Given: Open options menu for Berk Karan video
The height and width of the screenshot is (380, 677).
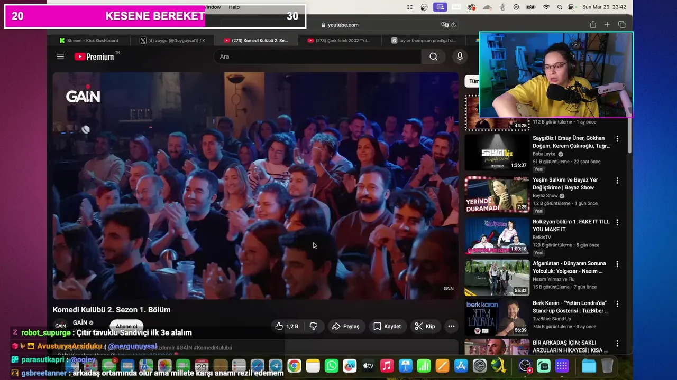Looking at the screenshot, I should 617,304.
